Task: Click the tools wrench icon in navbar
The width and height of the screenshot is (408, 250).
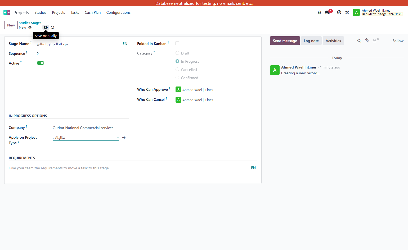Action: coord(347,12)
